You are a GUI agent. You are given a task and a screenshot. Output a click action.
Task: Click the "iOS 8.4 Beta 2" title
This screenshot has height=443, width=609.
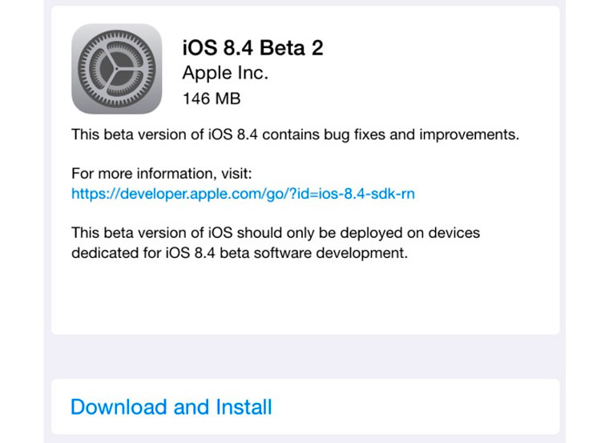click(252, 48)
